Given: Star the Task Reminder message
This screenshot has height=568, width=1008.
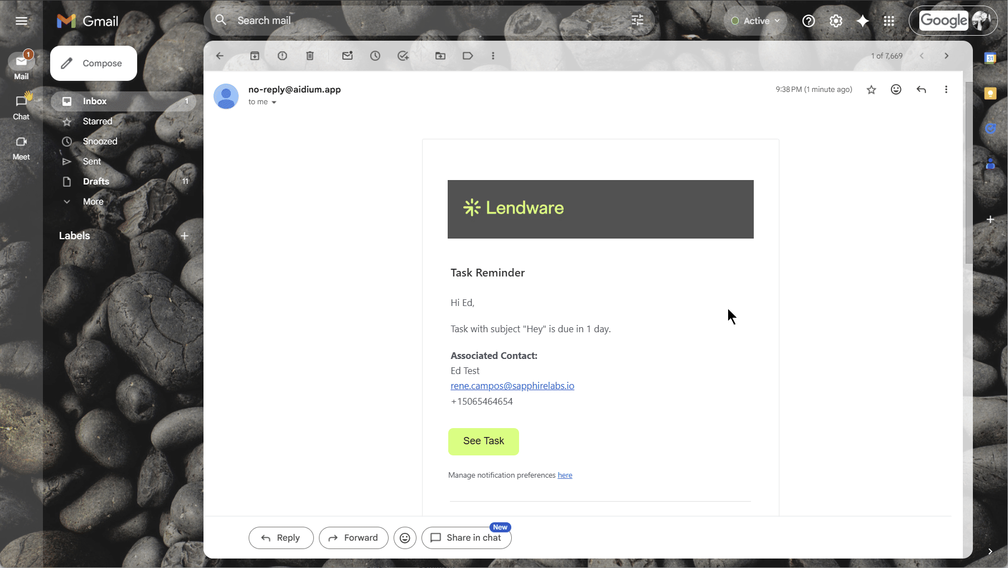Looking at the screenshot, I should (x=871, y=89).
